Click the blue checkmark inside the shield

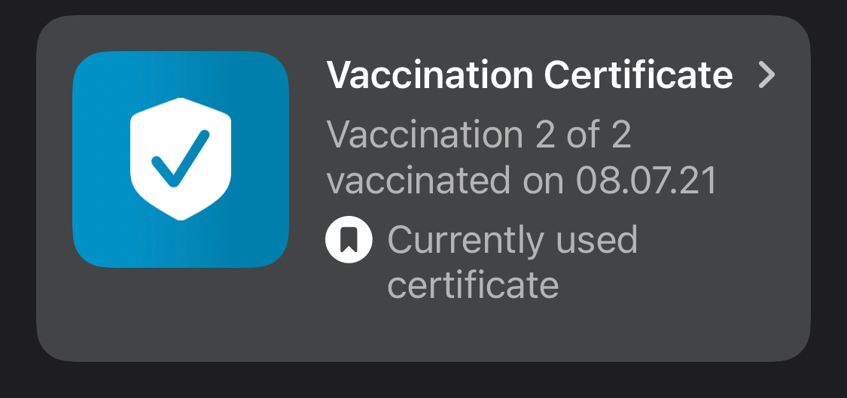(181, 159)
